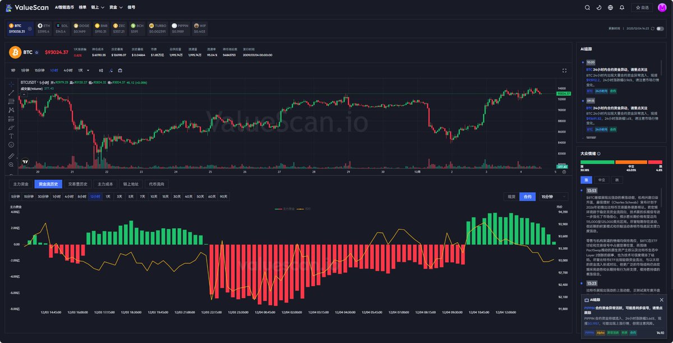Image resolution: width=673 pixels, height=343 pixels.
Task: Open the indicators fx icon
Action: [x=110, y=70]
